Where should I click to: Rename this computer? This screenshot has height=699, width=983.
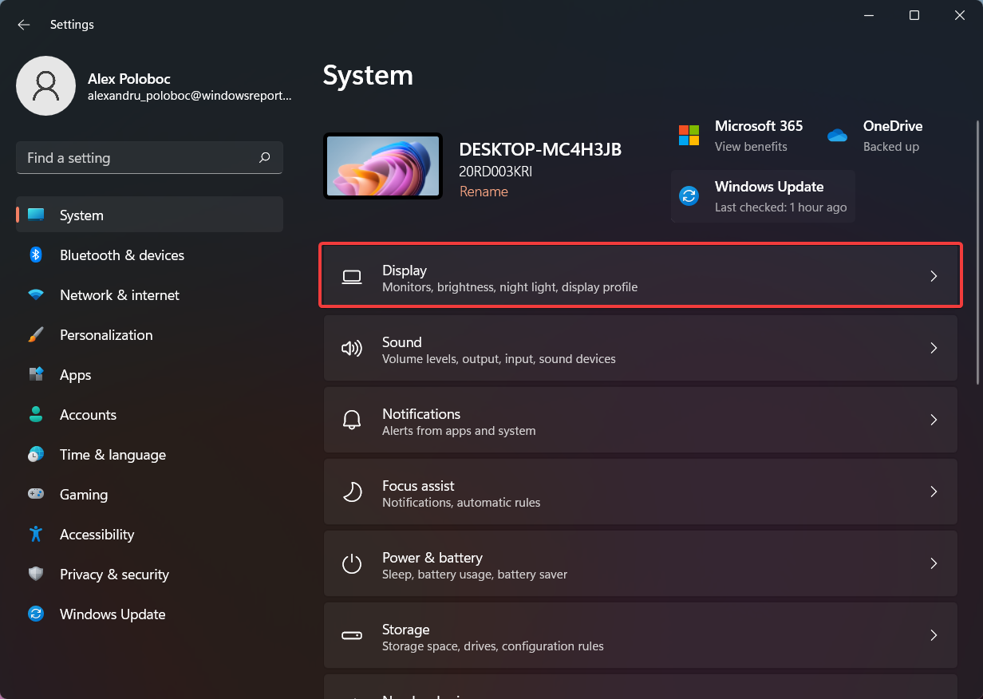(484, 192)
